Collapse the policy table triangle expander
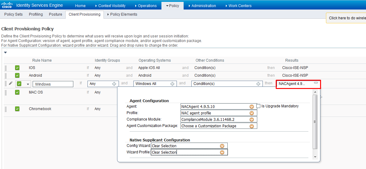The image size is (366, 169). click(x=5, y=52)
